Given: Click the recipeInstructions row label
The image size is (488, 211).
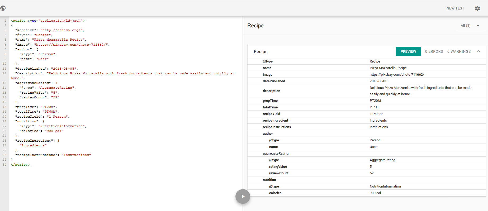Looking at the screenshot, I should (x=277, y=127).
